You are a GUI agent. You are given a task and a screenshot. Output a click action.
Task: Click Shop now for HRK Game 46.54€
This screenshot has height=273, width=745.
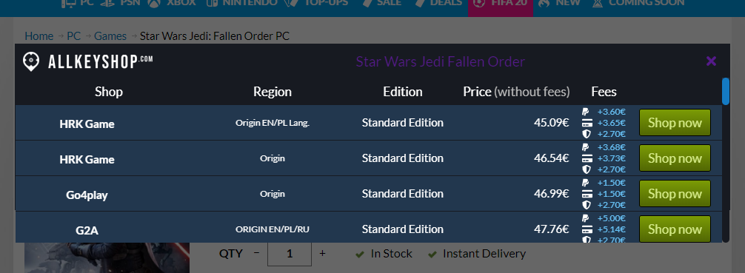(675, 158)
